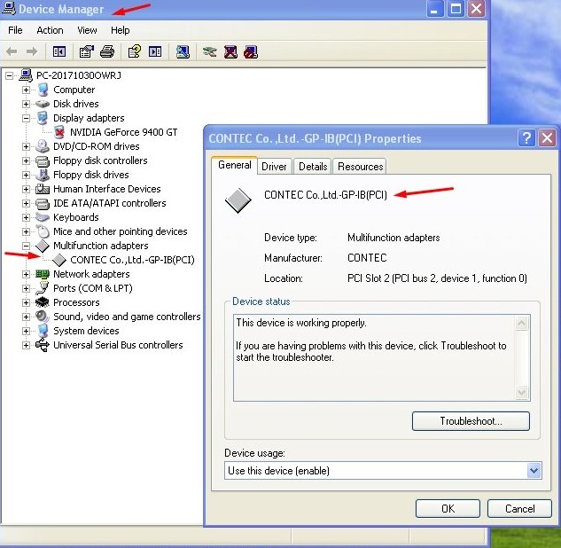Collapse the Display adapters node
This screenshot has height=548, width=561.
[x=26, y=118]
